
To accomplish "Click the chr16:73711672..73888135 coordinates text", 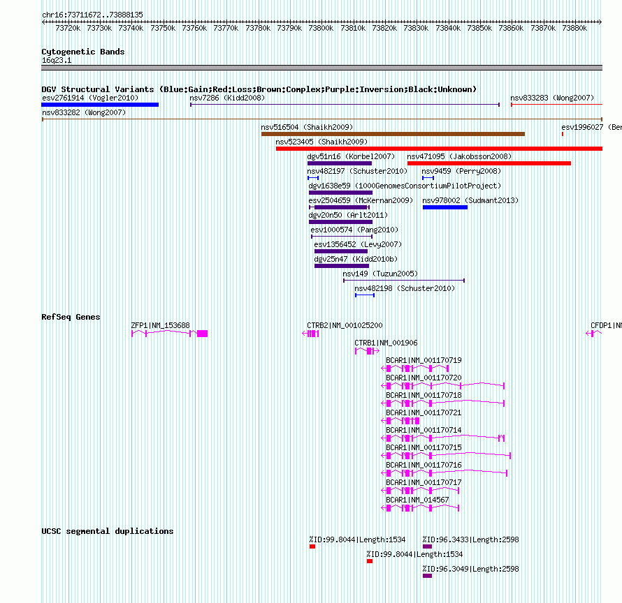I will (92, 15).
